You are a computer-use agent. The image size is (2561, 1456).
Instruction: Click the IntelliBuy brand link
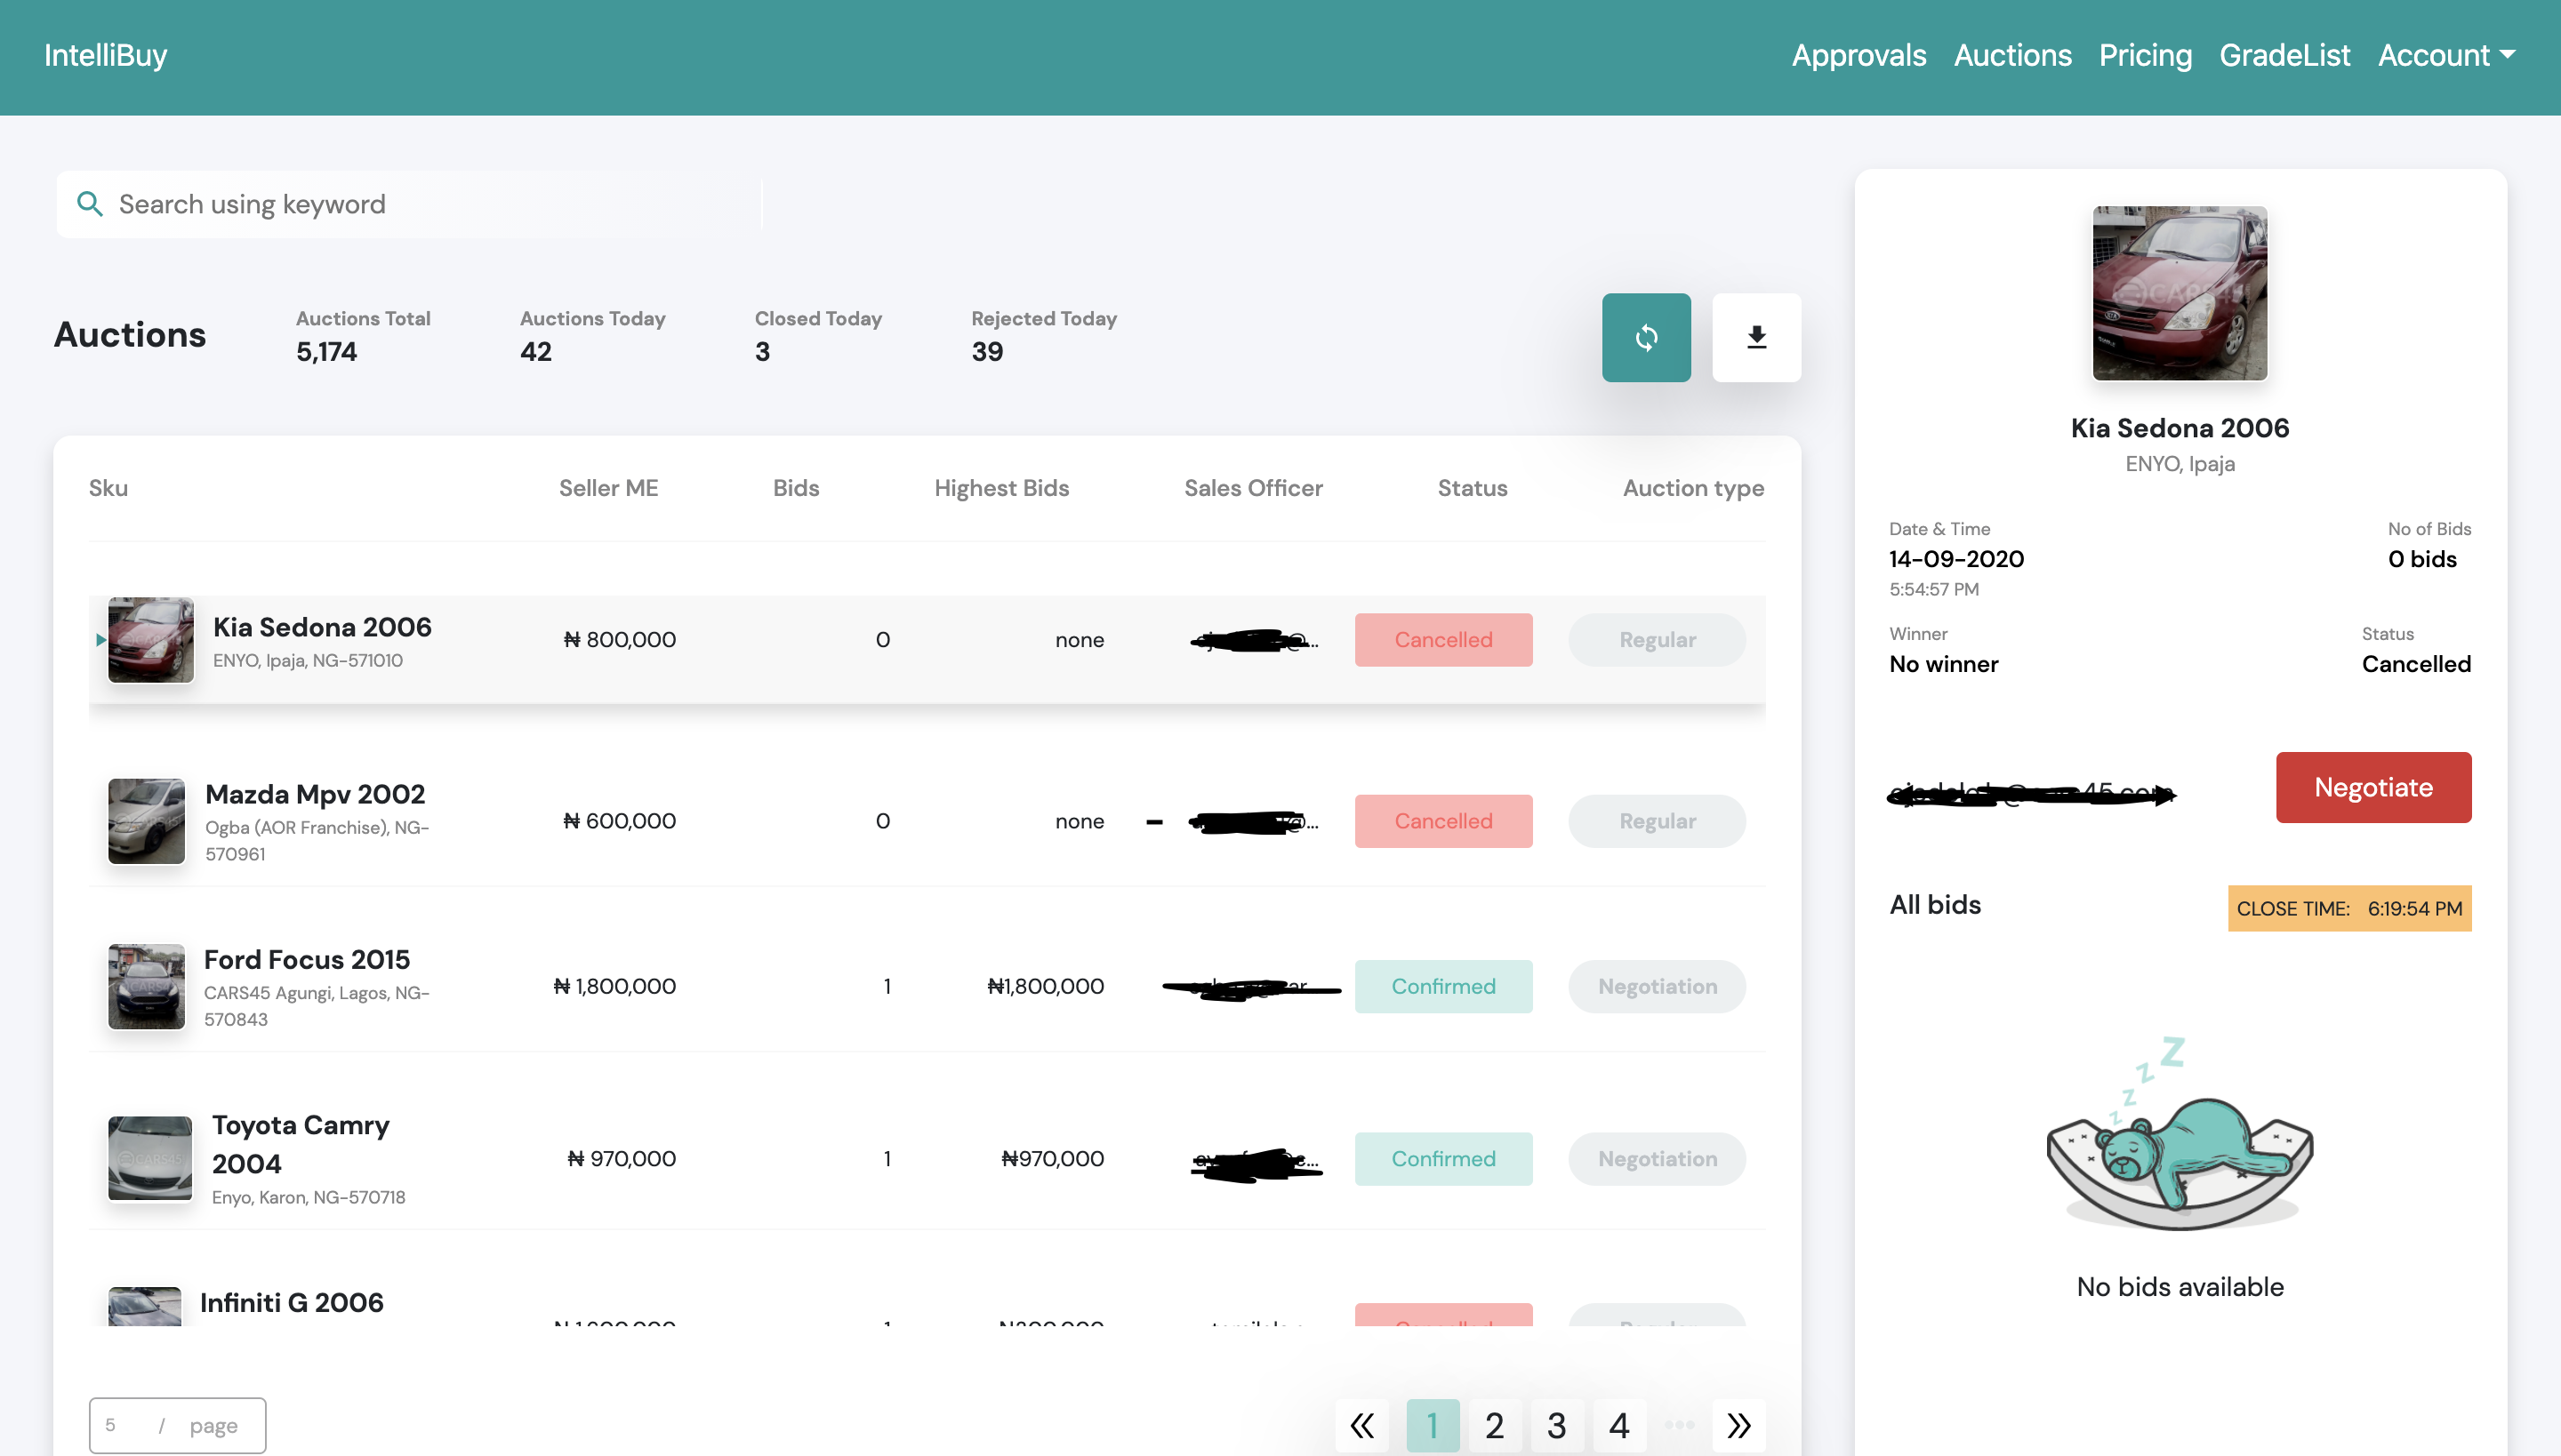point(105,55)
